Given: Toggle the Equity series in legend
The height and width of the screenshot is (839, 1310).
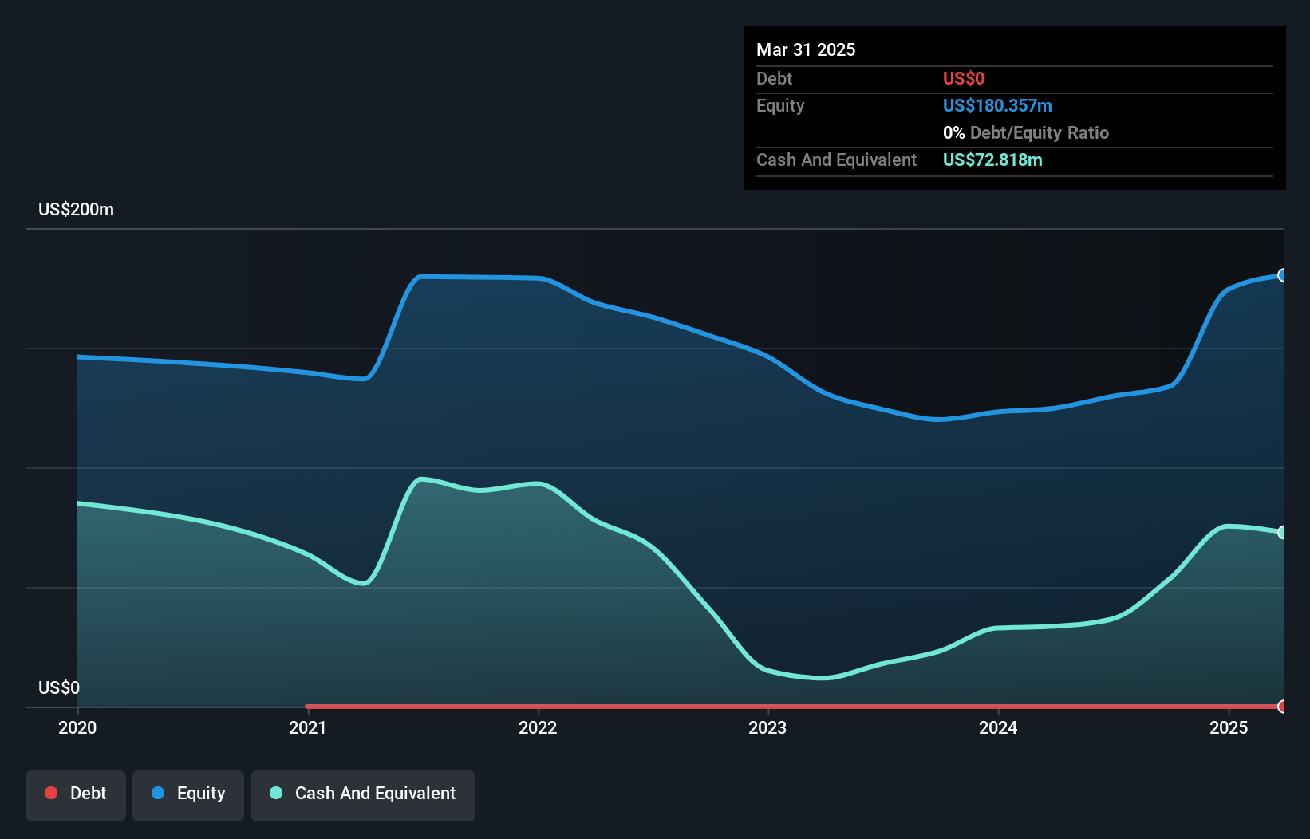Looking at the screenshot, I should point(188,795).
